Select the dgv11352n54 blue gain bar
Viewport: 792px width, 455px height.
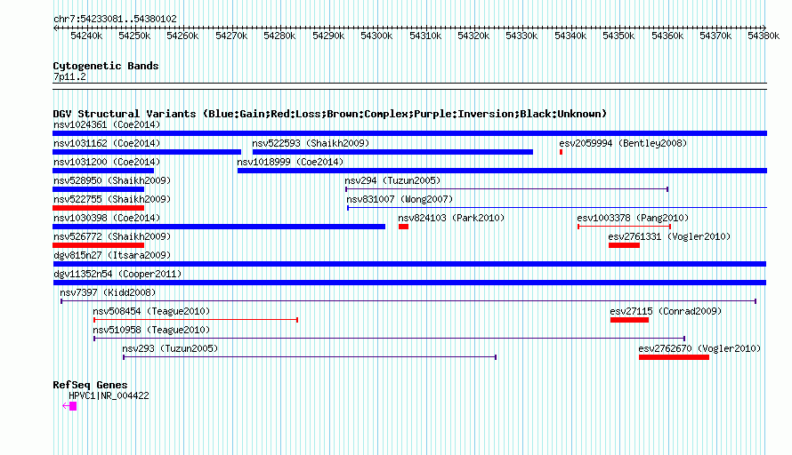409,283
